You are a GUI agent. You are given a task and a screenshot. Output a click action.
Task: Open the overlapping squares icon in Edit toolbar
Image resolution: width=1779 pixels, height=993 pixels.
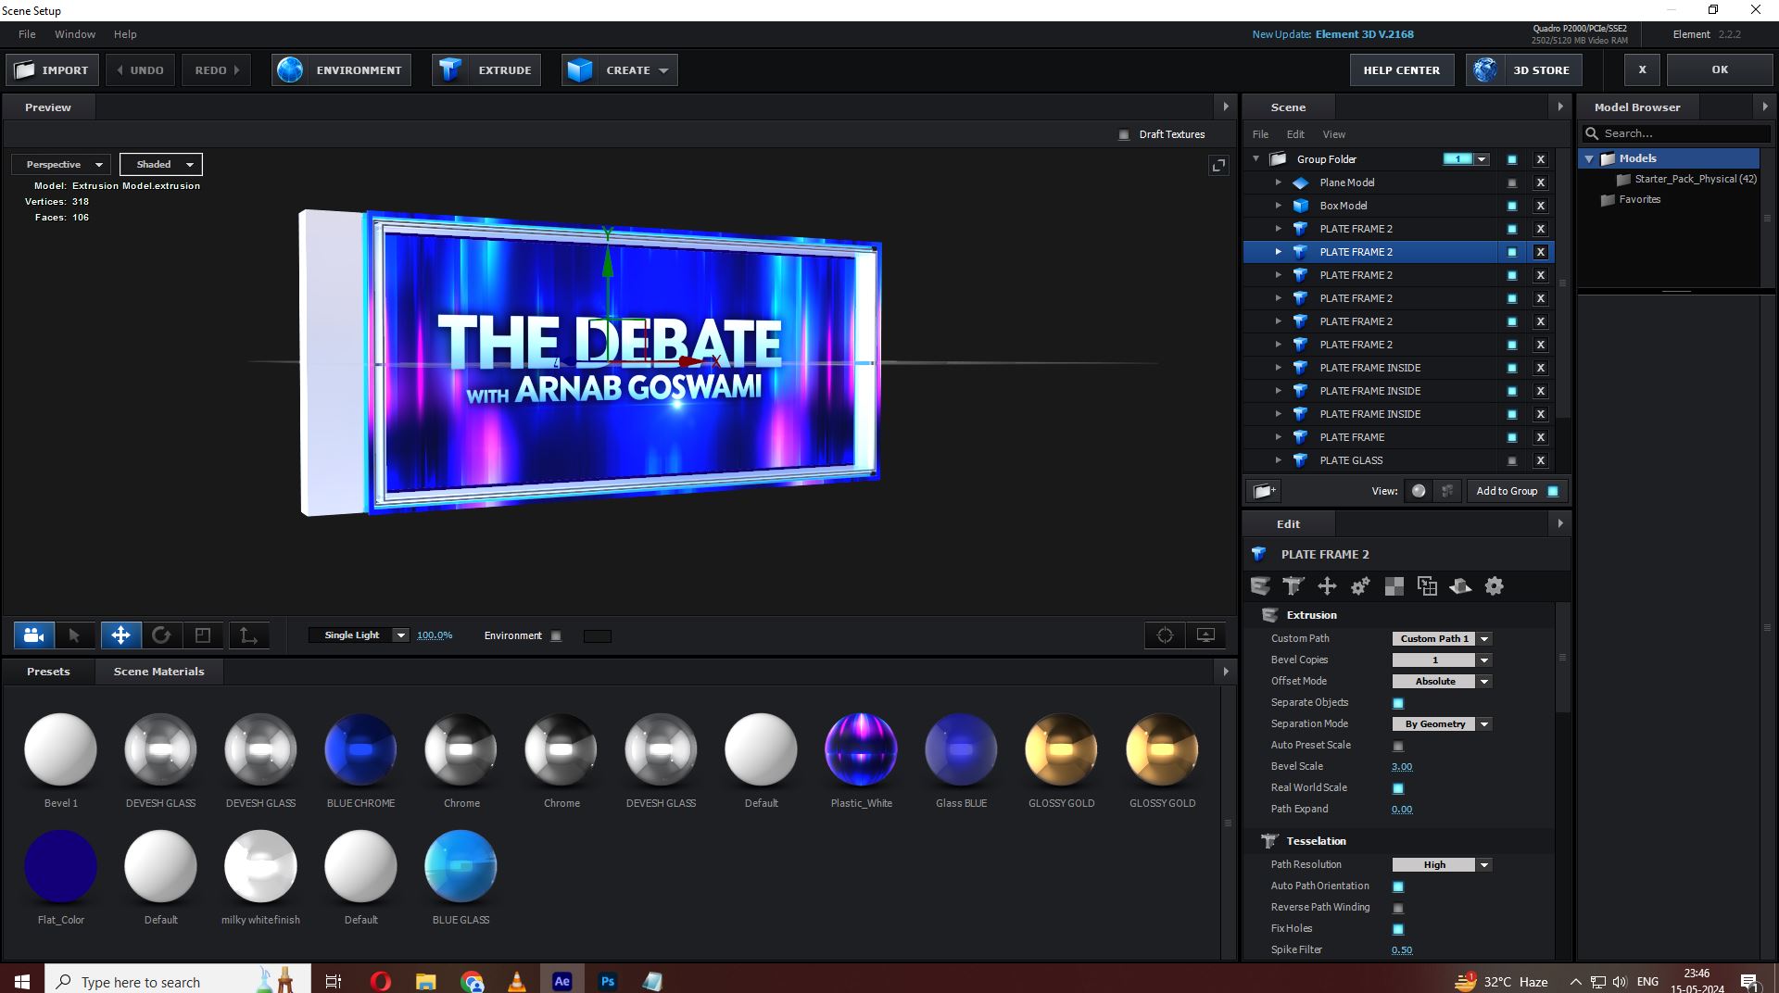coord(1427,586)
